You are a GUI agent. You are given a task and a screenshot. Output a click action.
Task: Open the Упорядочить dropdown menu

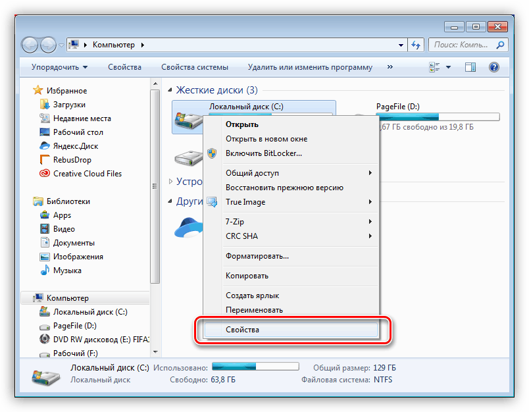click(60, 67)
